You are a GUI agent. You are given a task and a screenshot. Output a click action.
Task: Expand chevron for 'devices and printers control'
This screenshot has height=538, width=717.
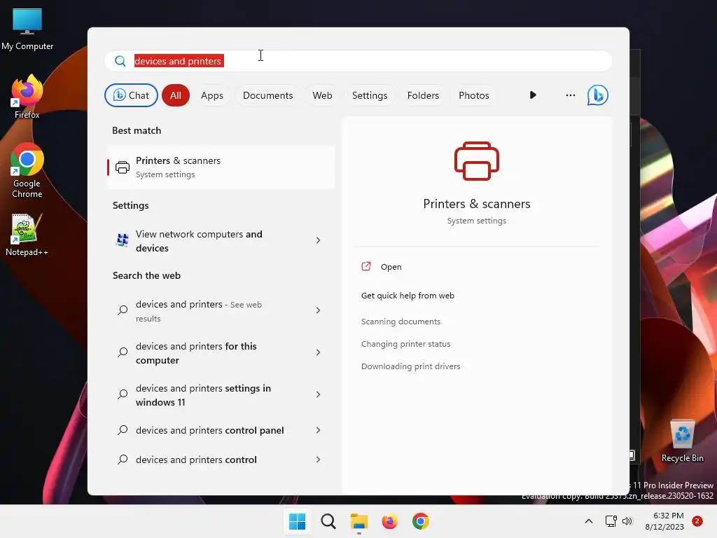click(319, 460)
